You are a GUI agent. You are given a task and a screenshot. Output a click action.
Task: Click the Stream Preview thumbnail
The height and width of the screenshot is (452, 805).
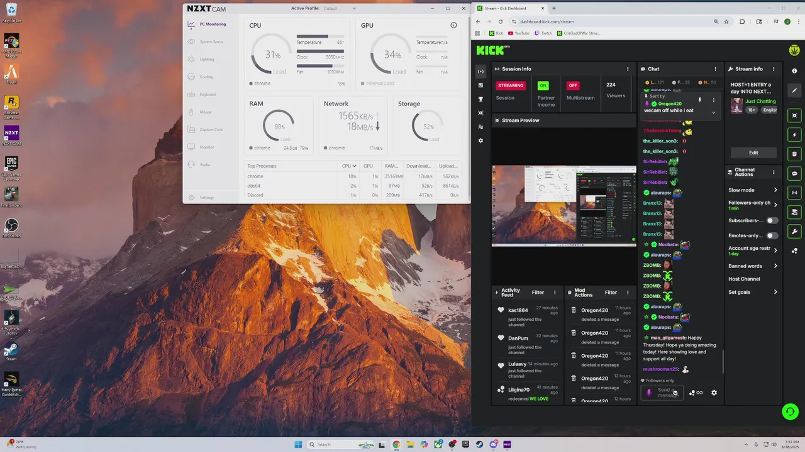coord(563,206)
